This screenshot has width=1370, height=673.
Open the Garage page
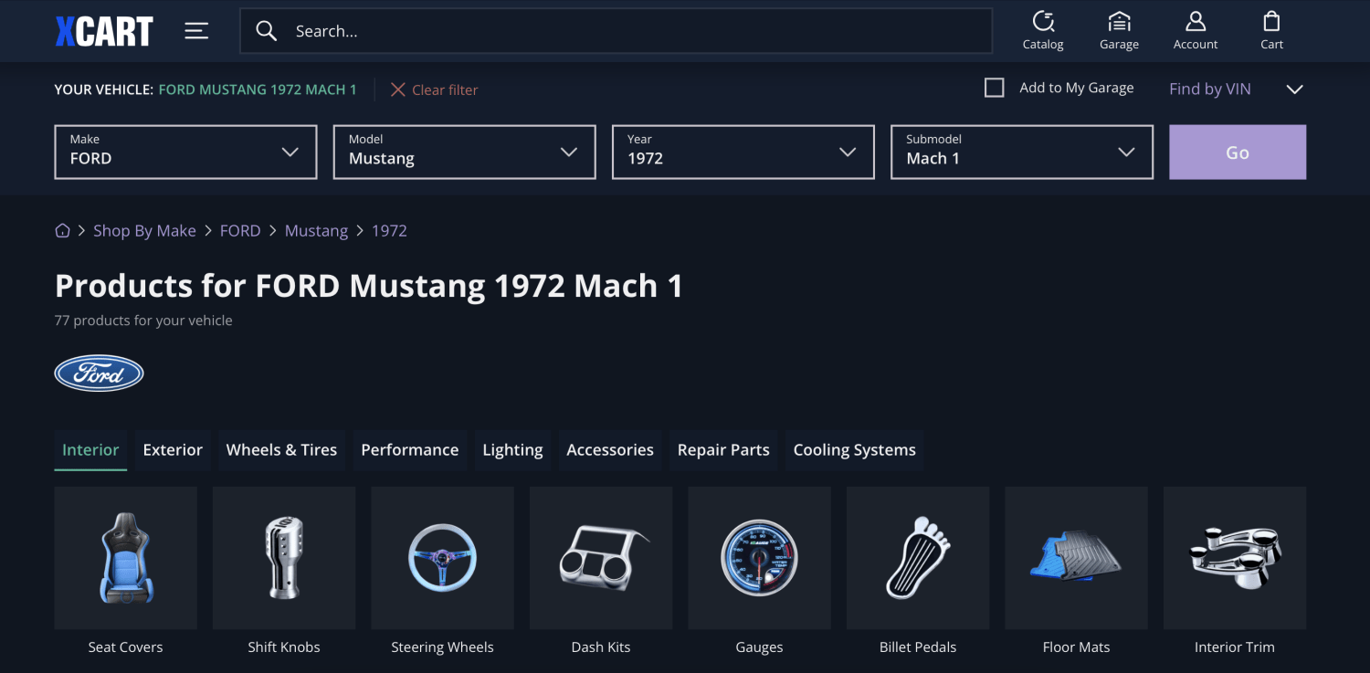(1119, 30)
